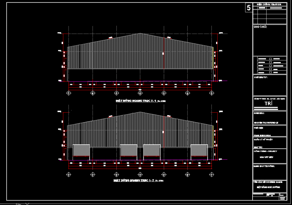Select the "THỂ HIỆN" label
This screenshot has height=205, width=292.
258,128
